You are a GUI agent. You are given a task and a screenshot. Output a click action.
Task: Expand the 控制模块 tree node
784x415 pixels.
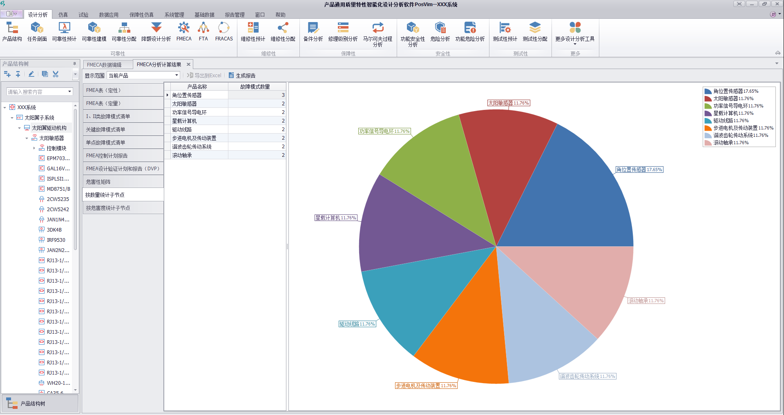[x=34, y=148]
